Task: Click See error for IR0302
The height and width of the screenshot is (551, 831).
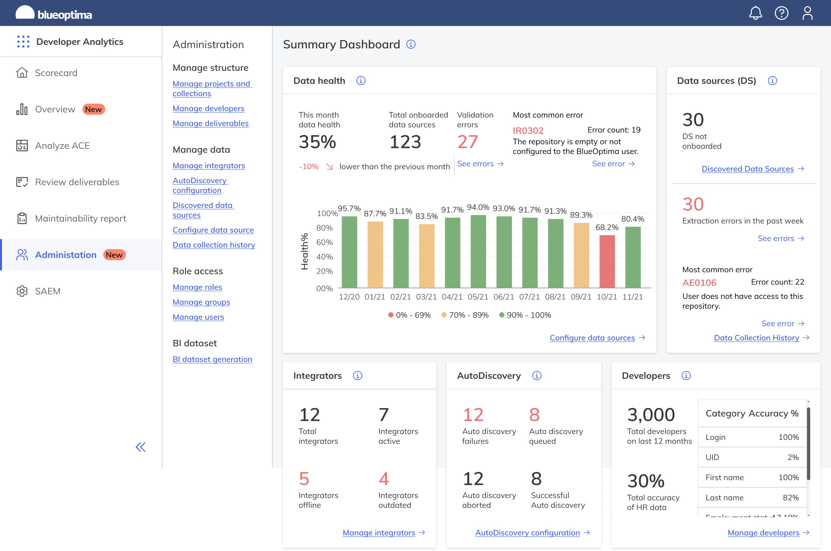Action: tap(613, 164)
